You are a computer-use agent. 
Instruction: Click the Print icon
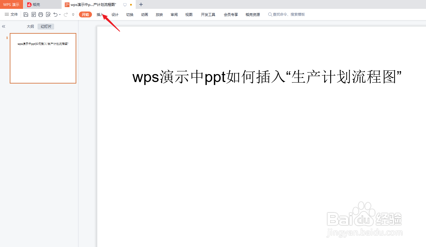[41, 14]
